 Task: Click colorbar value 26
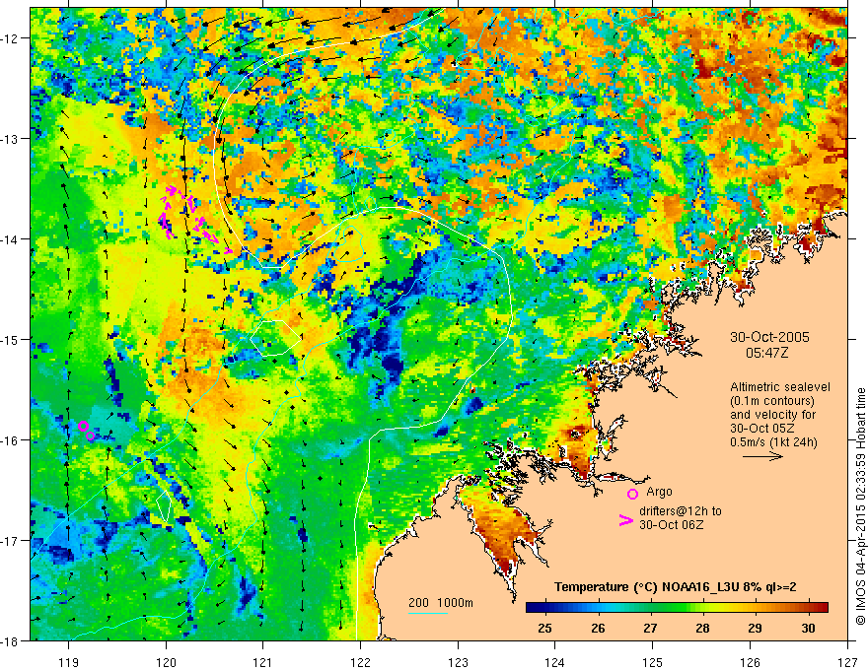tap(598, 628)
